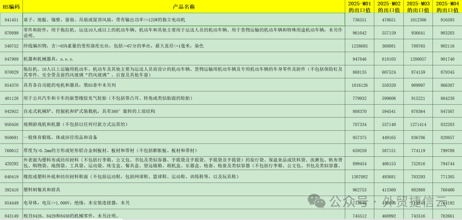Select value 768400 in M04 column
462x220 pixels.
pyautogui.click(x=447, y=189)
